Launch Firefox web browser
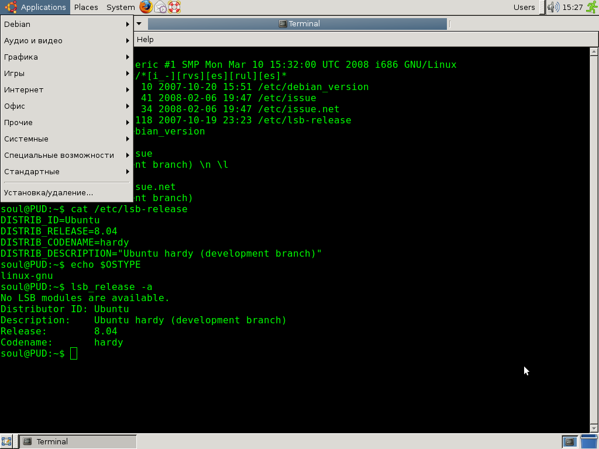The height and width of the screenshot is (449, 599). pyautogui.click(x=146, y=7)
